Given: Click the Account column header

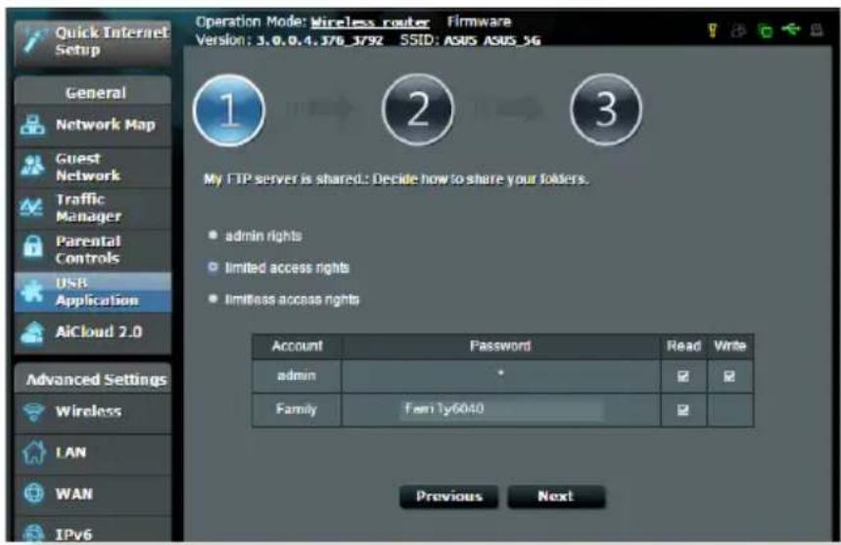Looking at the screenshot, I should tap(297, 346).
